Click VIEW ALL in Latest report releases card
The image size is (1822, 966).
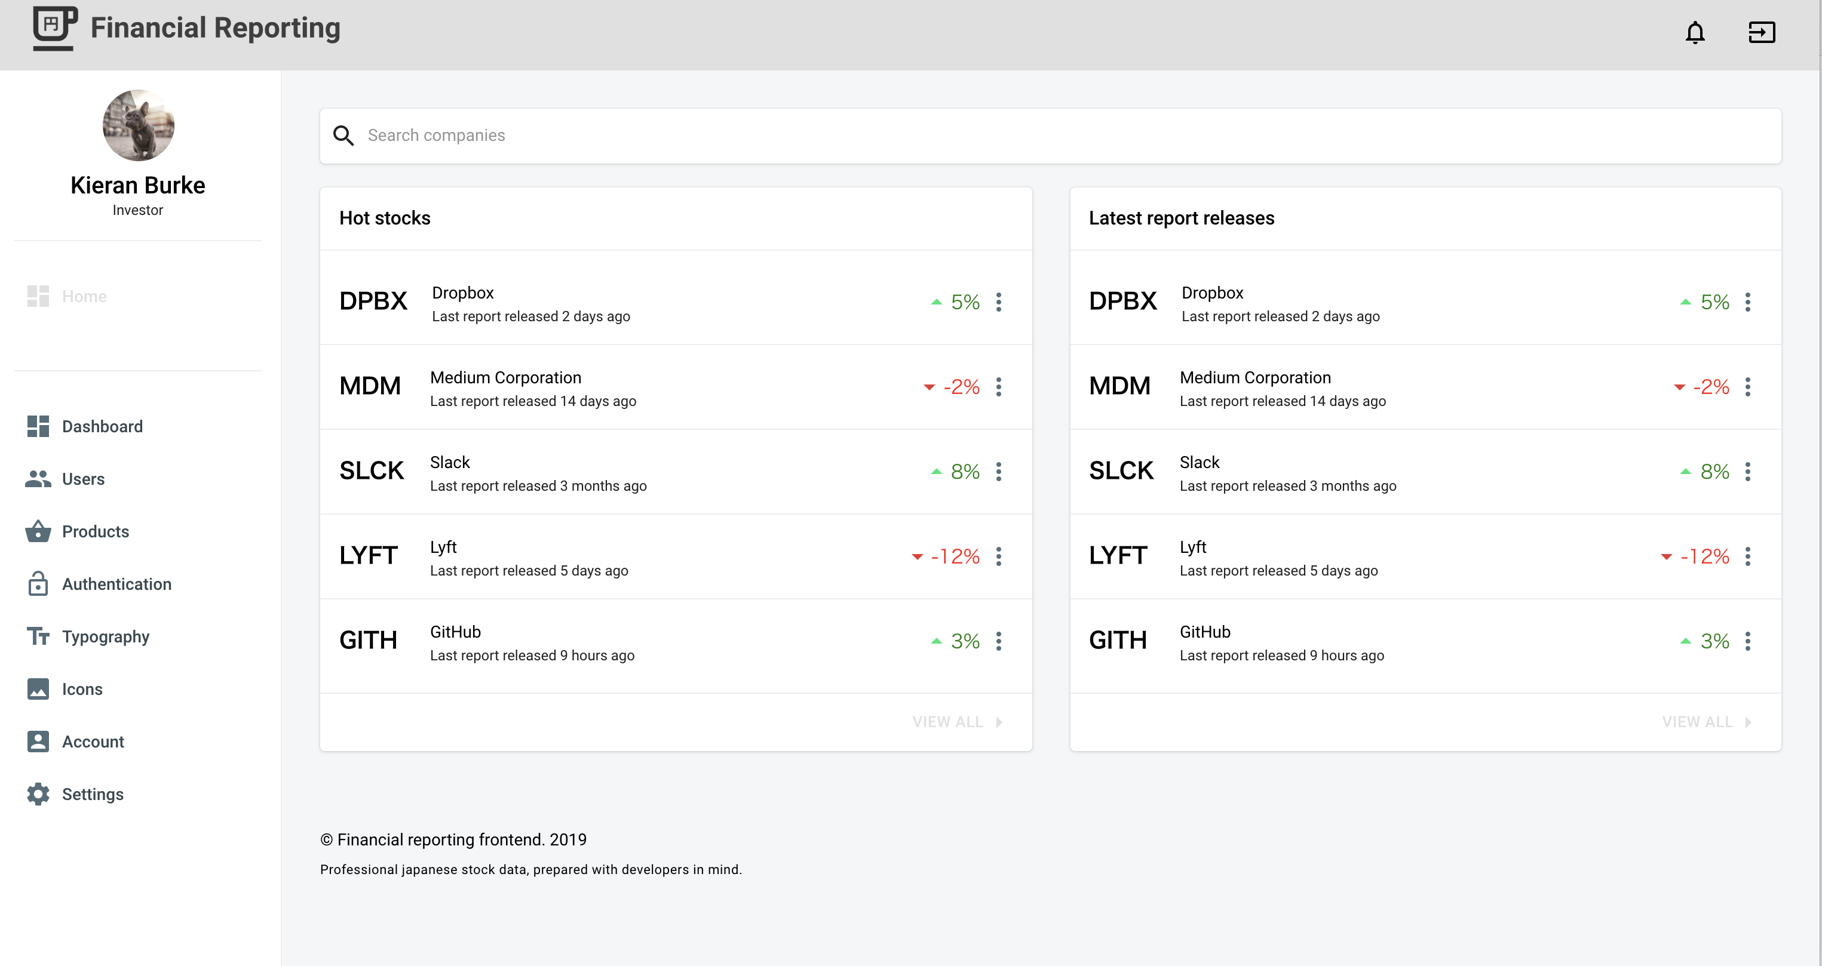(1697, 722)
